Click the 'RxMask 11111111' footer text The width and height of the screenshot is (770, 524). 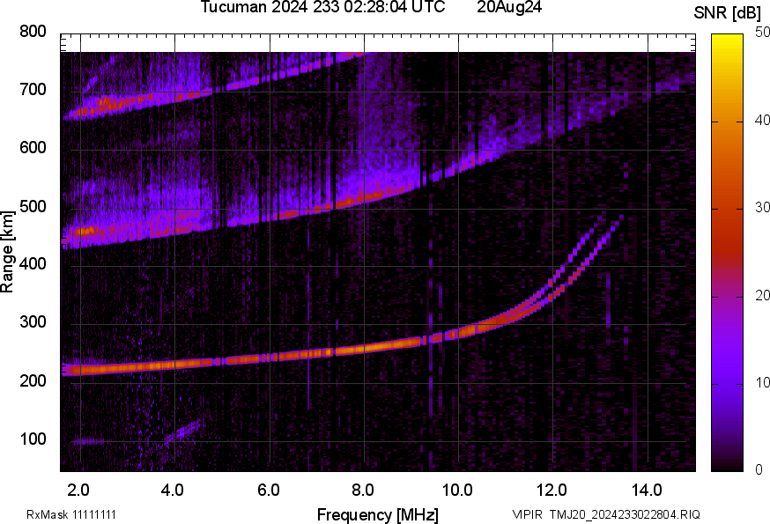coord(71,514)
